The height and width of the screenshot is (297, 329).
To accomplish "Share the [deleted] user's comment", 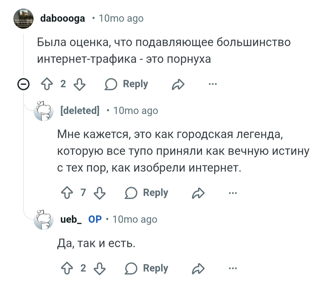I will (199, 193).
